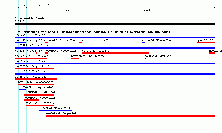The image size is (222, 133).
Task: Open nsv1012343 (Coe2014) label
Action: [x=30, y=71]
